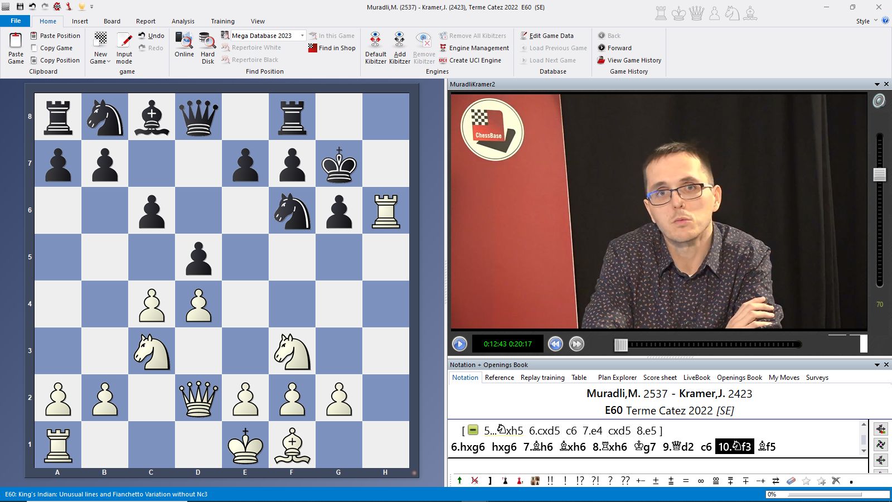
Task: Fast forward the video
Action: [576, 344]
